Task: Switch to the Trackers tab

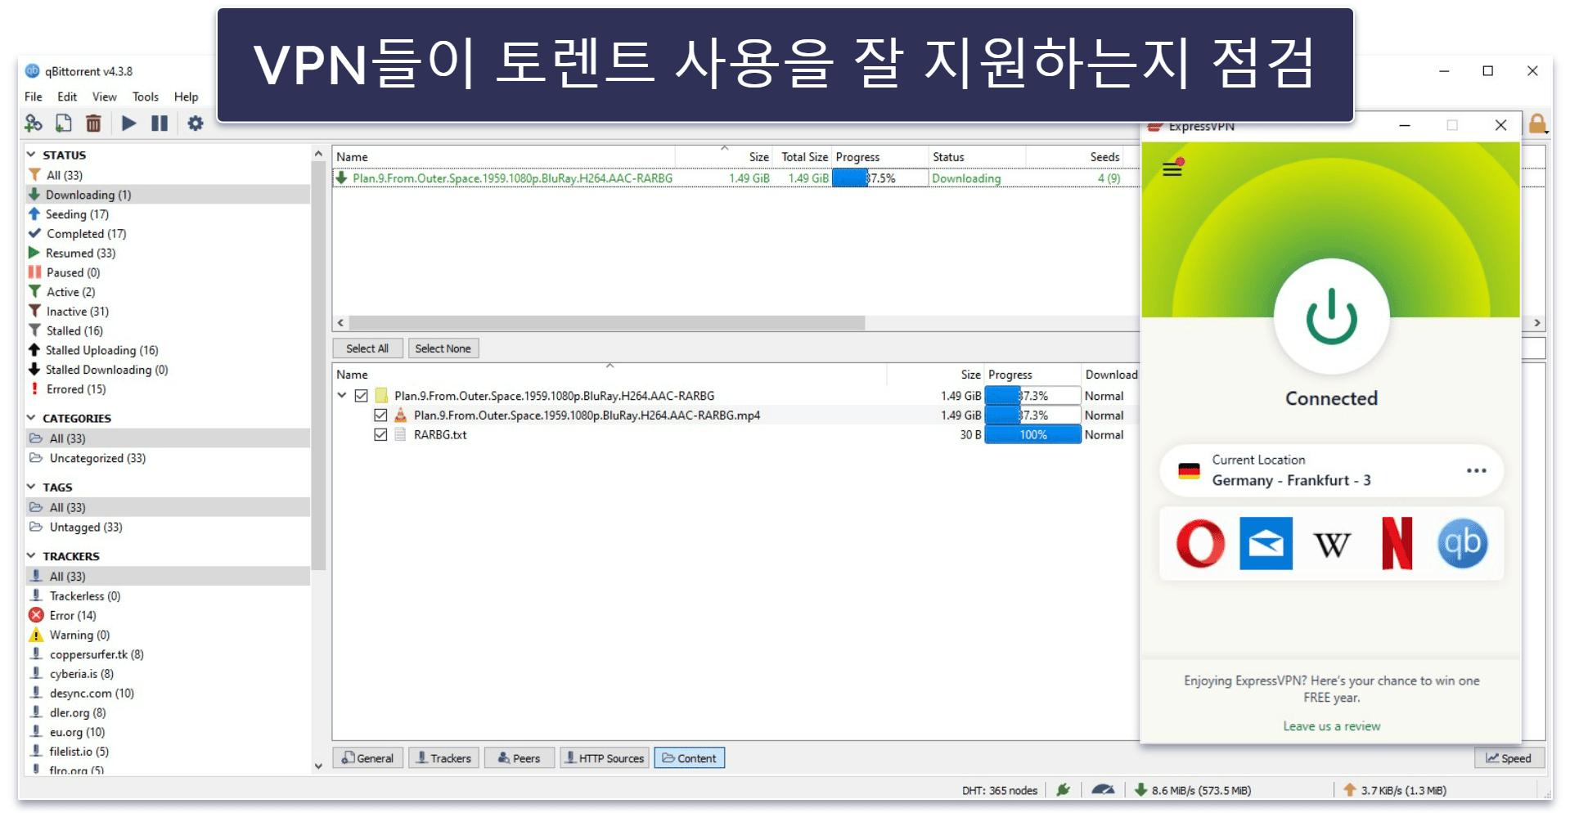Action: pos(443,758)
